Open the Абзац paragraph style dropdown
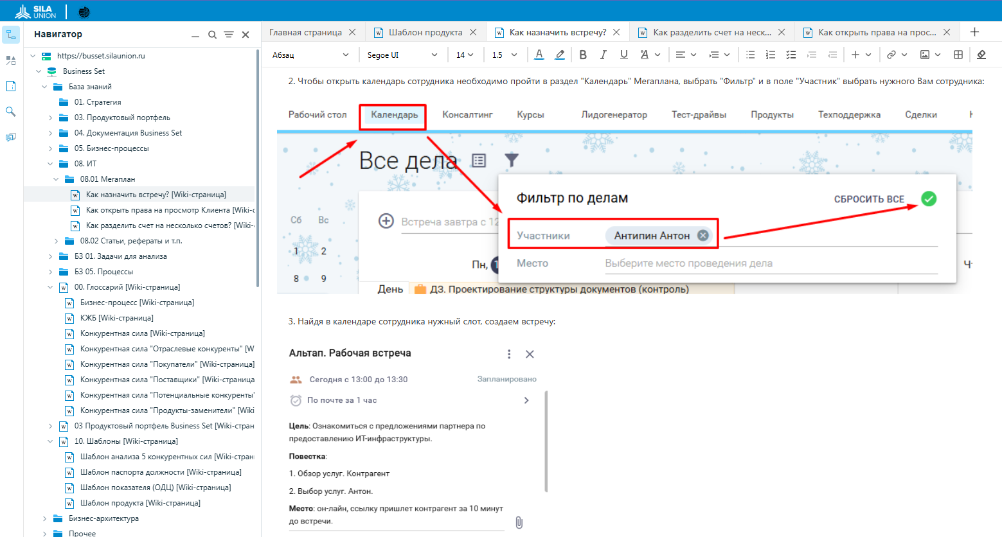Screen dimensions: 1002x537 click(310, 55)
